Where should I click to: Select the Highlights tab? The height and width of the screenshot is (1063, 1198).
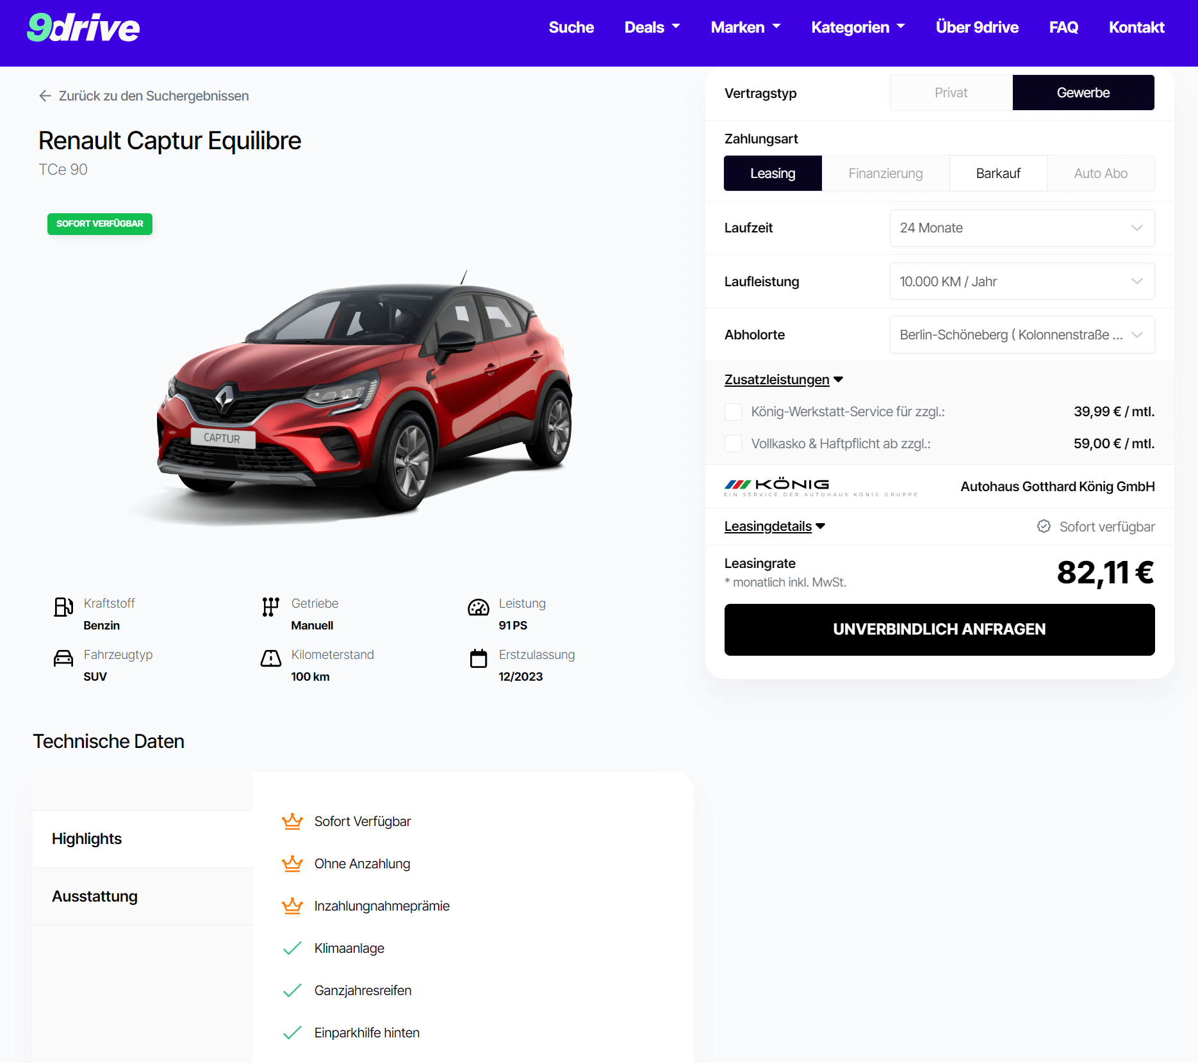pos(143,839)
